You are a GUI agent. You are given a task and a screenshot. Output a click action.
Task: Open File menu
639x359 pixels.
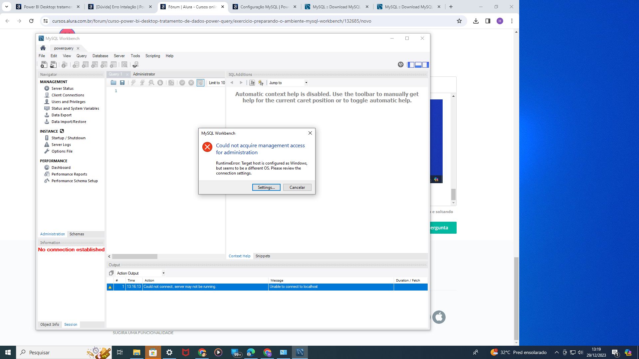point(42,56)
